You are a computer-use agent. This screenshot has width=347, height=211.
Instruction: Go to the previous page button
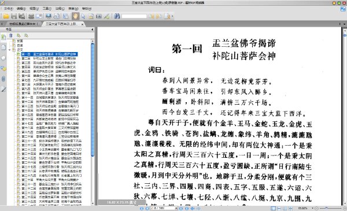pos(147,208)
